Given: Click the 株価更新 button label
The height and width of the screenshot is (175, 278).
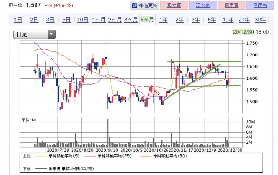Looking at the screenshot, I should click(x=148, y=6).
